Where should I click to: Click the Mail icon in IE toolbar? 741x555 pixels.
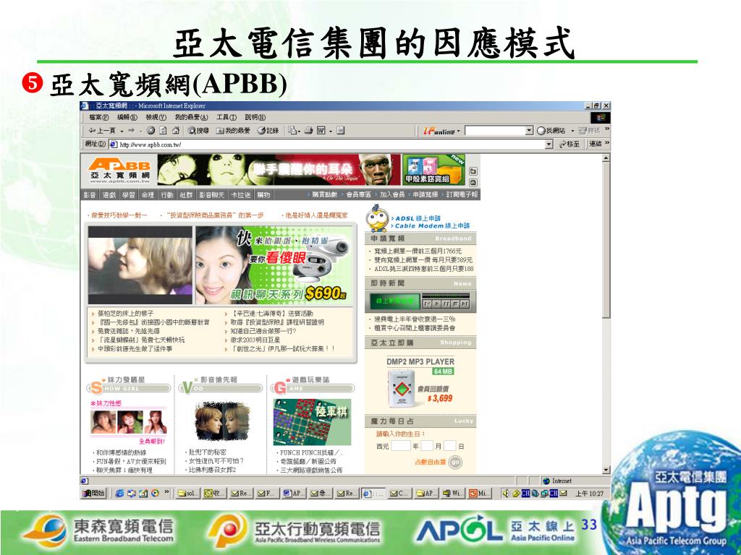pyautogui.click(x=292, y=131)
